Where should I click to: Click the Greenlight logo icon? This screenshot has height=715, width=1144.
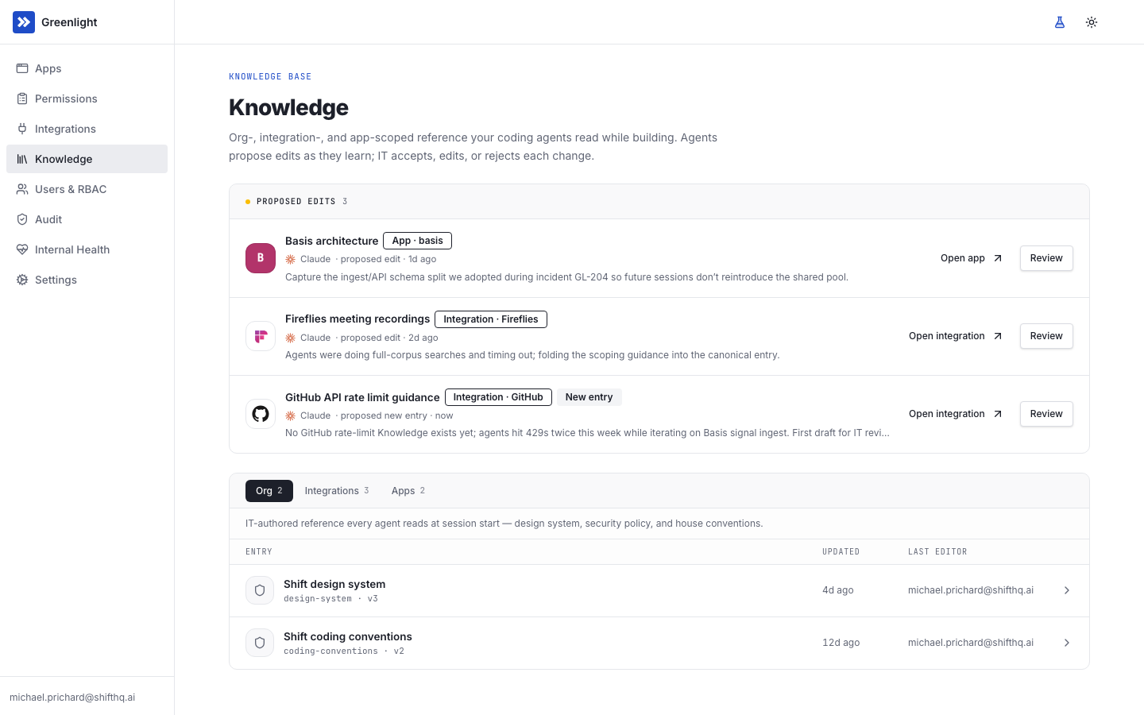click(x=24, y=22)
